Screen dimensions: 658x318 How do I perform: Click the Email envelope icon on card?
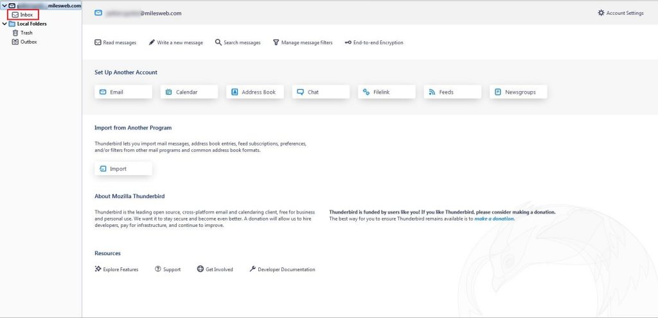103,92
